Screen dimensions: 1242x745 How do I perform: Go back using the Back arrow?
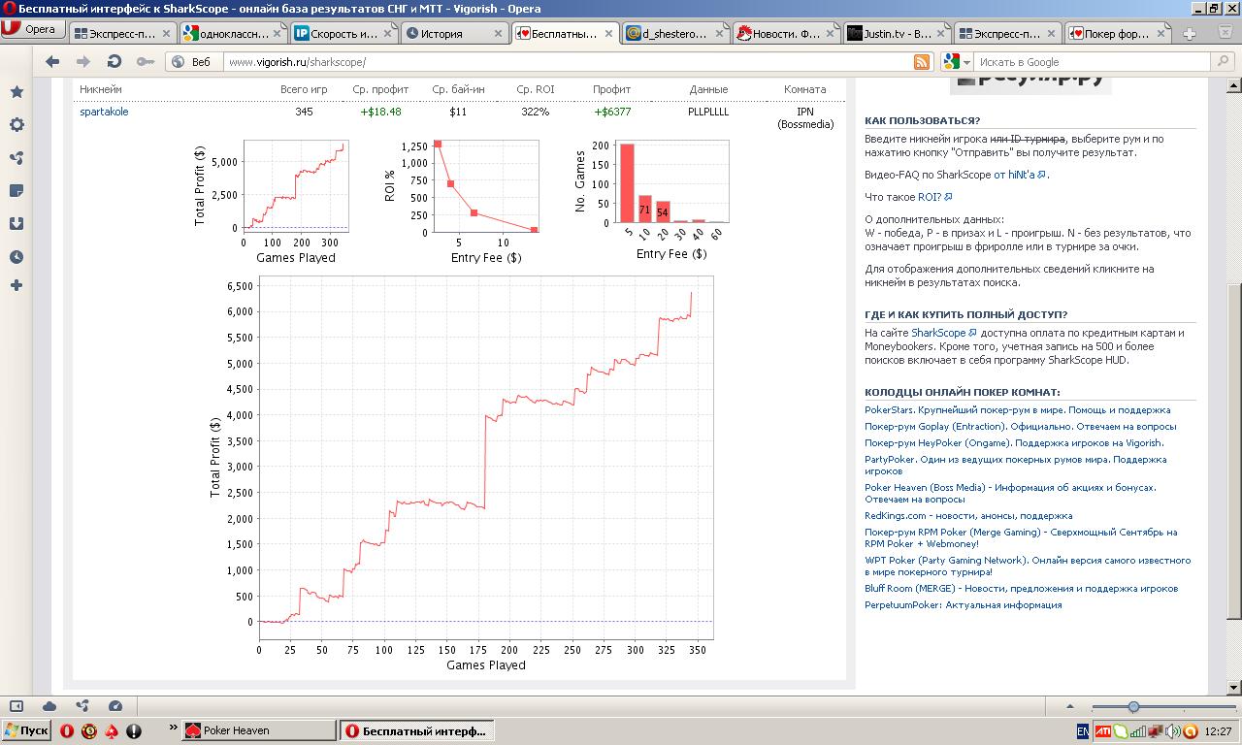tap(52, 62)
